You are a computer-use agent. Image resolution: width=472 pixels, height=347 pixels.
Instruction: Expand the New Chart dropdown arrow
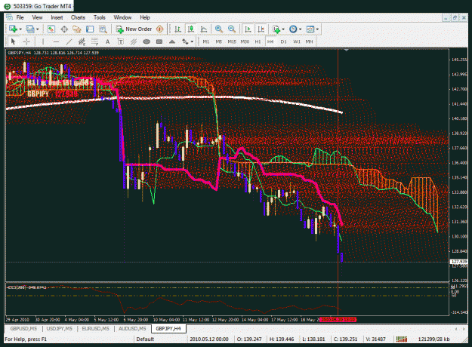pyautogui.click(x=20, y=29)
